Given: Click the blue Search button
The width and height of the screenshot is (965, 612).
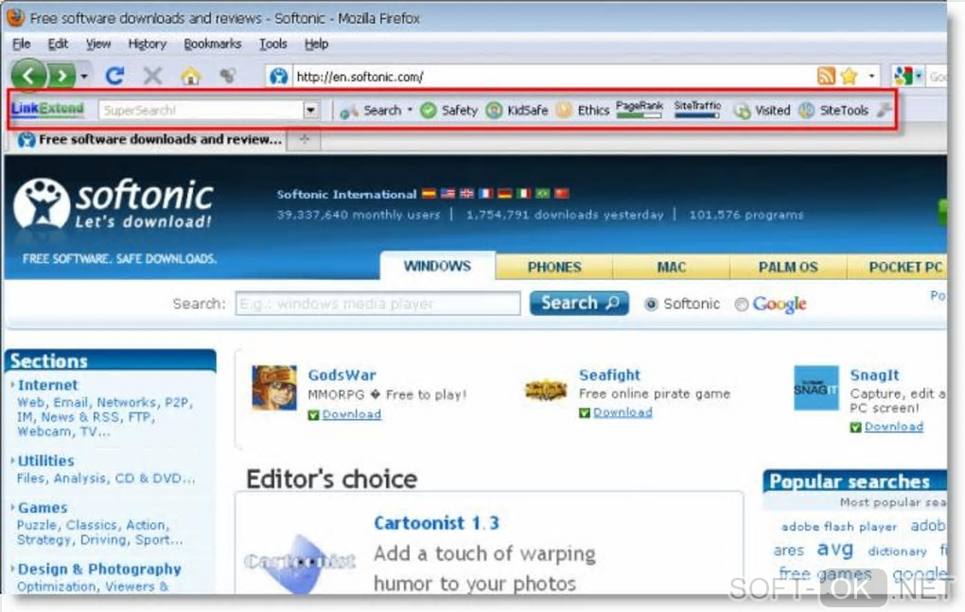Looking at the screenshot, I should tap(579, 303).
